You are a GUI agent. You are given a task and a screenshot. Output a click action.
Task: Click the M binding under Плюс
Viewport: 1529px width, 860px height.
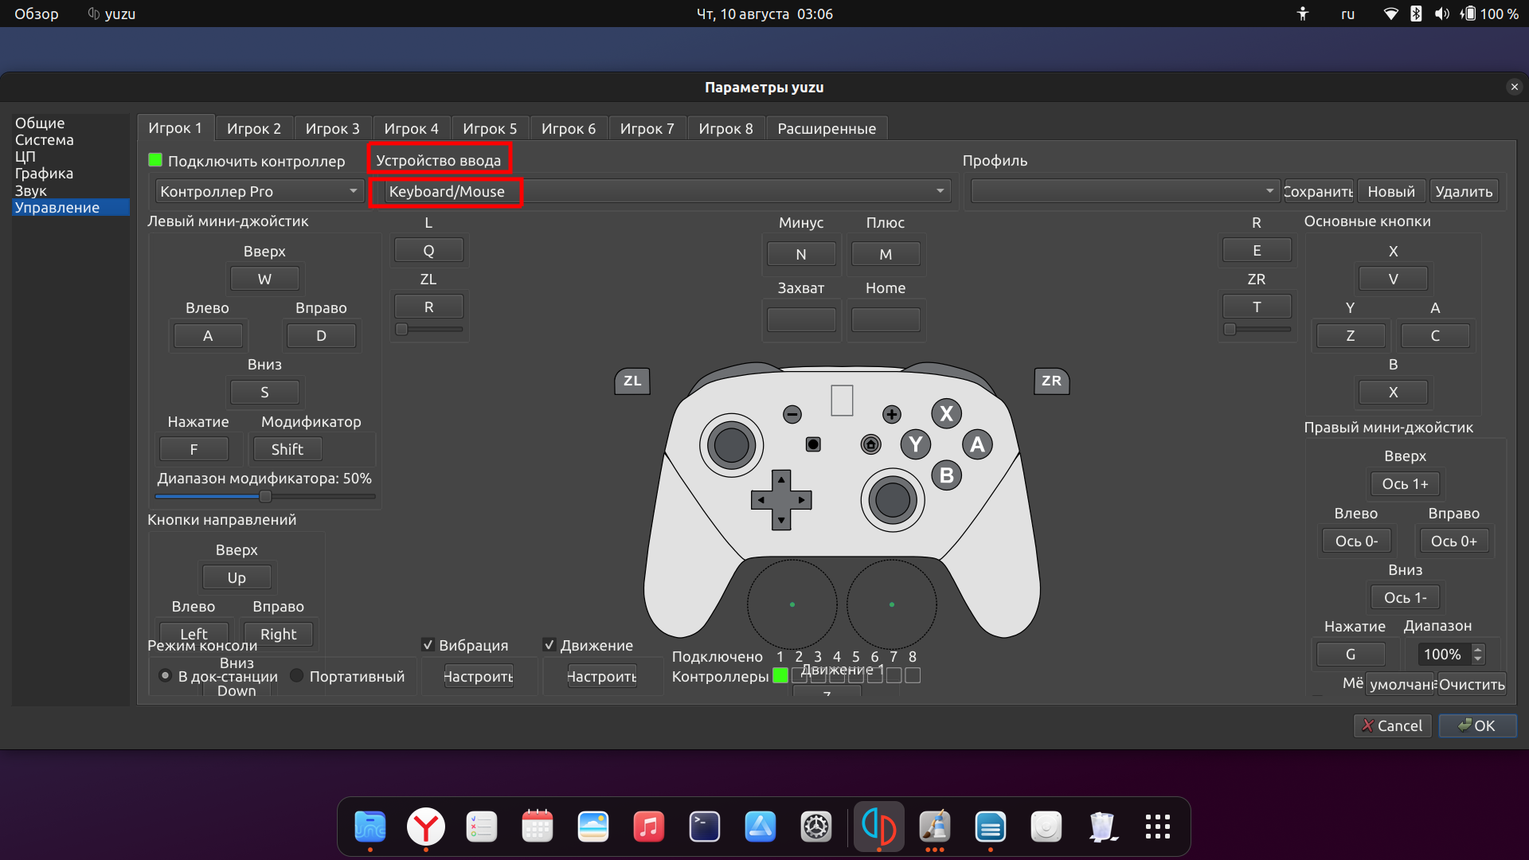coord(886,254)
